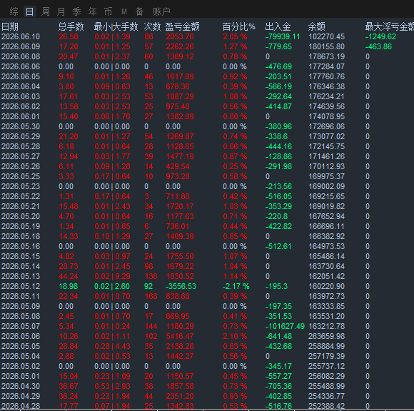This screenshot has width=414, height=411.
Task: Click the 最大浮亏金额 column header
Action: click(x=390, y=26)
